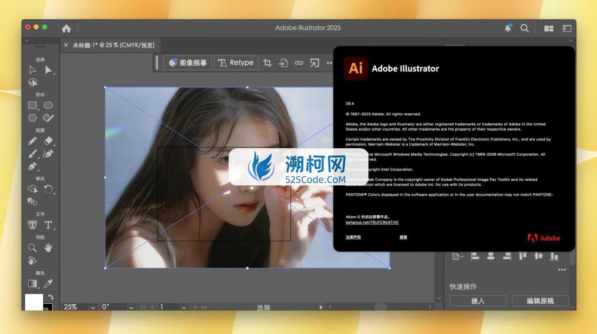Collapse the toolbar with double arrows
This screenshot has width=597, height=334.
click(27, 41)
